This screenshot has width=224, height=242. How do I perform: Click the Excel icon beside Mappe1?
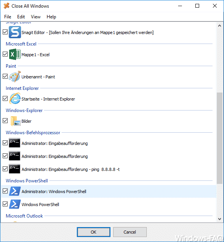coord(15,54)
